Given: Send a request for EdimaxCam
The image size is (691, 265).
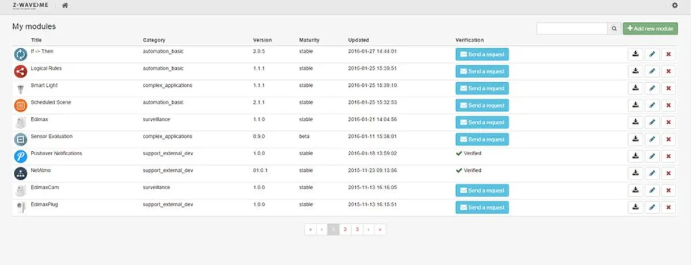Looking at the screenshot, I should point(482,190).
